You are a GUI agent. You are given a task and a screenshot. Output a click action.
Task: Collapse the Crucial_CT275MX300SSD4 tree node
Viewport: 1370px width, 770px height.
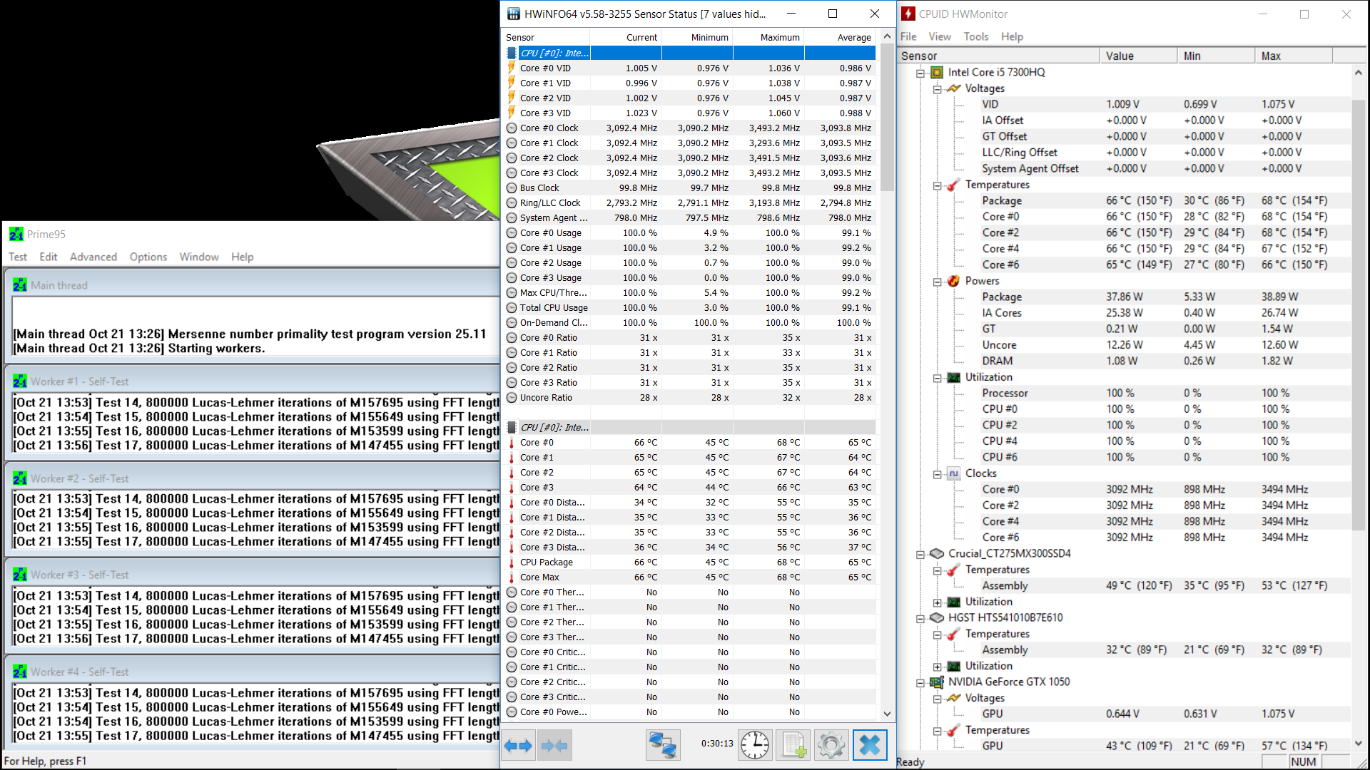[920, 554]
